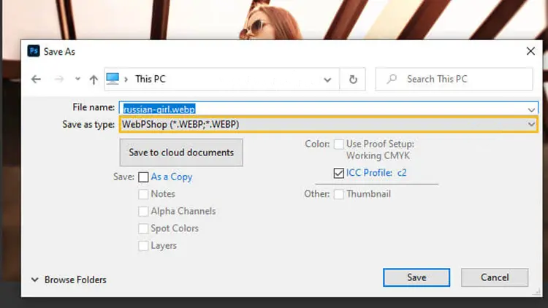
Task: Click Save to cloud documents
Action: pos(181,153)
